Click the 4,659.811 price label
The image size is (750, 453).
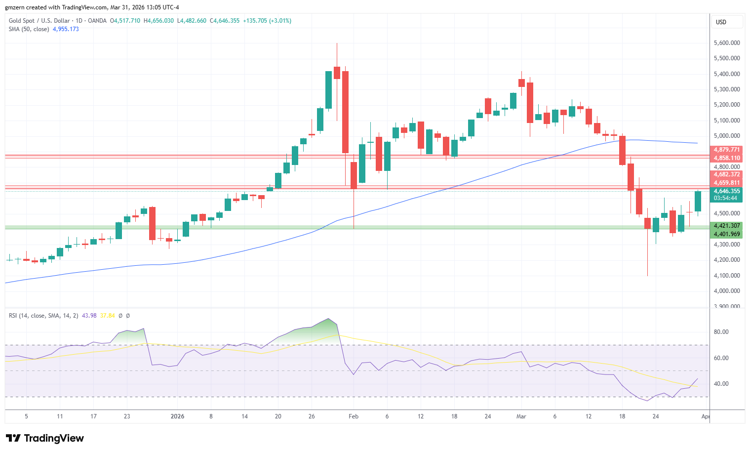tap(726, 183)
